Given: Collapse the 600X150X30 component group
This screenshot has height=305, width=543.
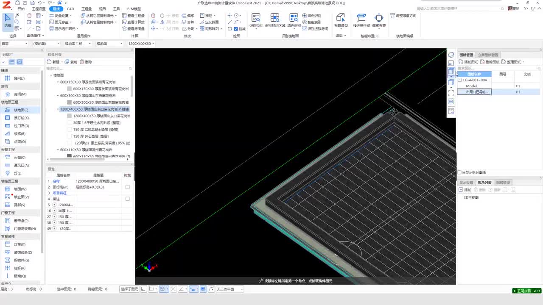Looking at the screenshot, I should click(x=58, y=82).
